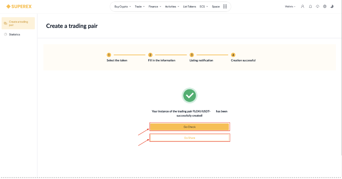Click the Go Check button
Viewport: 342px width, 179px height.
(189, 127)
